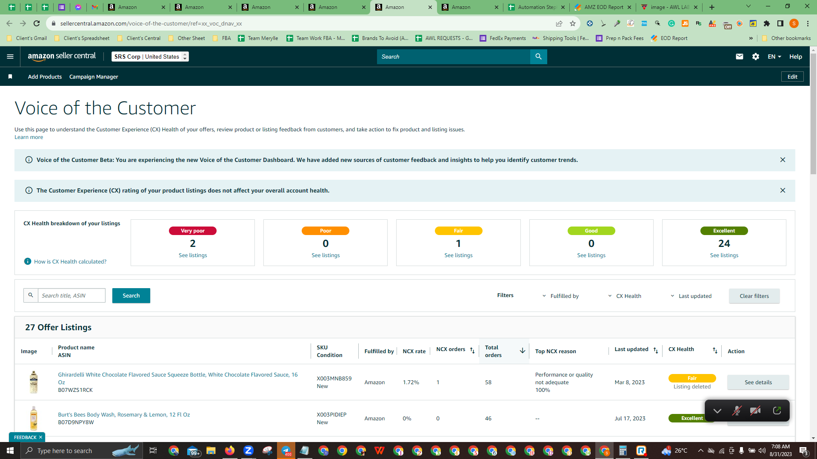Sort the table by Last updated column
This screenshot has width=817, height=459.
(656, 350)
